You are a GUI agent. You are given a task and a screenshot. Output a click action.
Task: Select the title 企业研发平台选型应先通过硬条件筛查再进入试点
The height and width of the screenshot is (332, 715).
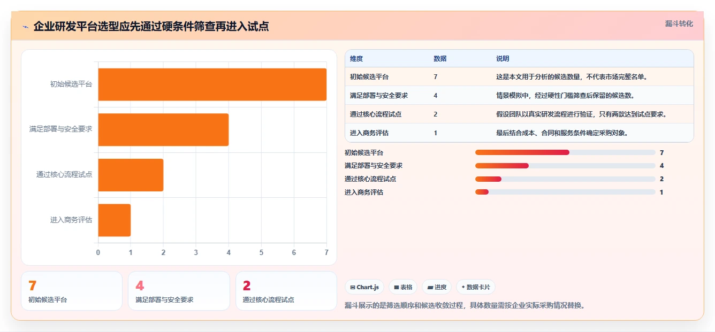pyautogui.click(x=151, y=26)
